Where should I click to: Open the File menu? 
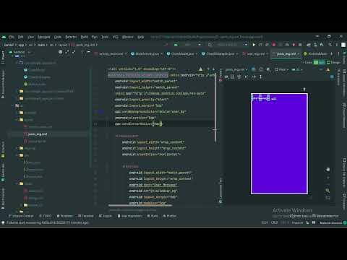[x=12, y=37]
